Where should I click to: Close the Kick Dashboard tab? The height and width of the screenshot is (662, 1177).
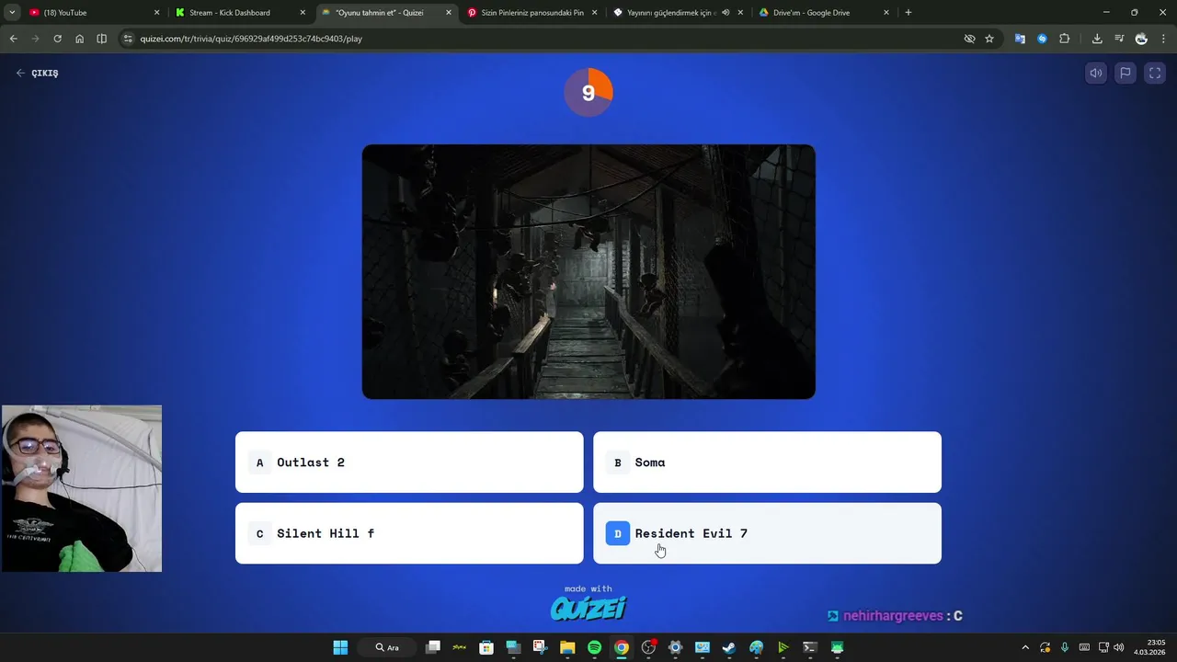[303, 13]
